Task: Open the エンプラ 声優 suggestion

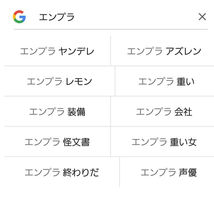Action: pos(167,173)
